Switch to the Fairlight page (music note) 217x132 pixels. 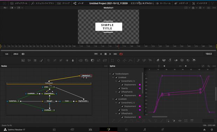[x=145, y=130]
